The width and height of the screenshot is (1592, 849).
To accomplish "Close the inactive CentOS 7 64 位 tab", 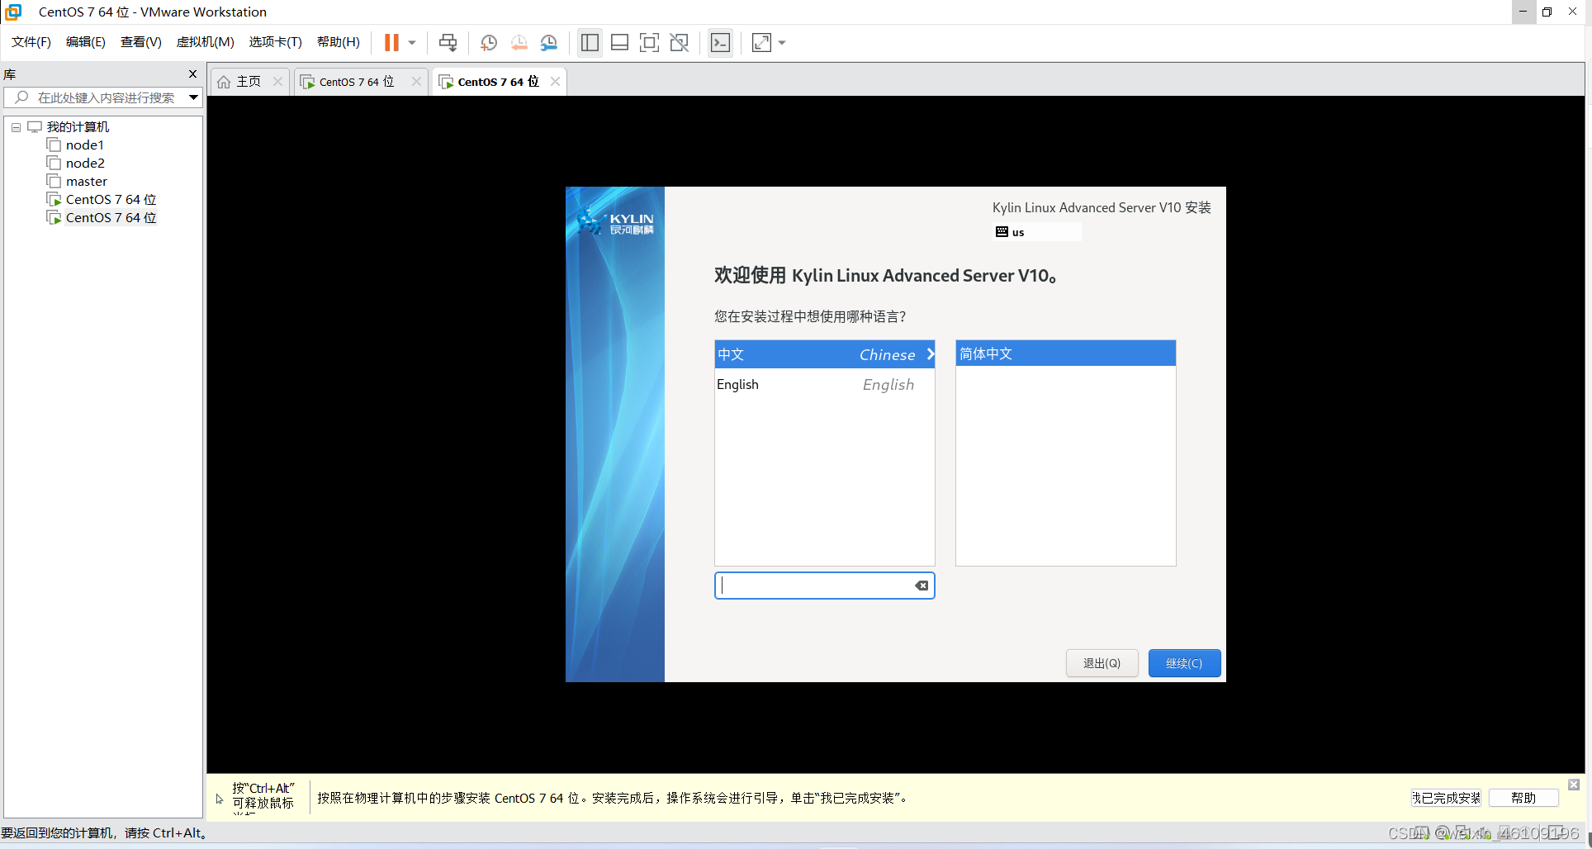I will point(416,82).
